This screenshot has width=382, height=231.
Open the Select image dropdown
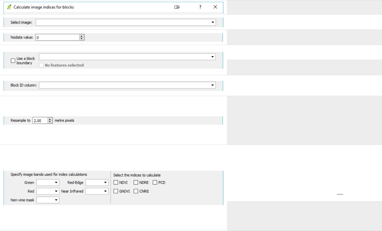(126, 22)
